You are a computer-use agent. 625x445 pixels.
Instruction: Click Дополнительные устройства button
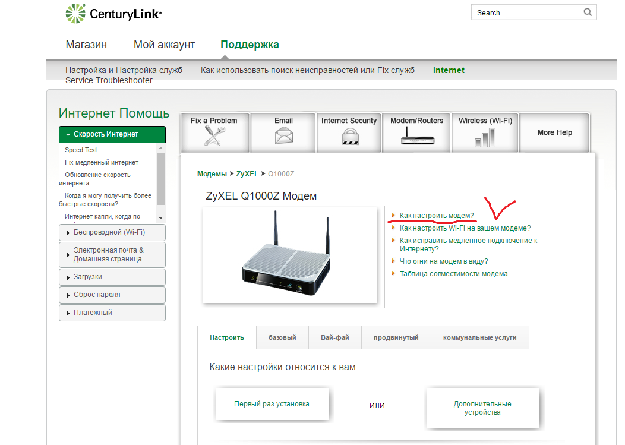point(482,408)
